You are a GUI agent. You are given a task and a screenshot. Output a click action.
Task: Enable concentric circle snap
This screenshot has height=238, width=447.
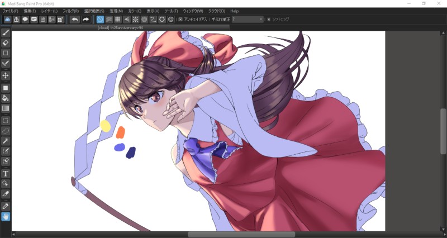(144, 20)
